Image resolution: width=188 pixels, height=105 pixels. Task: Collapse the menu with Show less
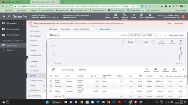pyautogui.click(x=33, y=61)
